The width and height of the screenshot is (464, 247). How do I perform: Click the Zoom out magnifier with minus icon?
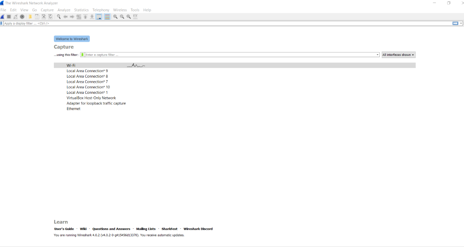(122, 17)
